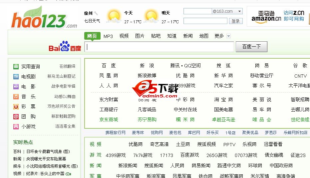
Task: Open the 腾讯·QQ空间 link
Action: [x=185, y=66]
